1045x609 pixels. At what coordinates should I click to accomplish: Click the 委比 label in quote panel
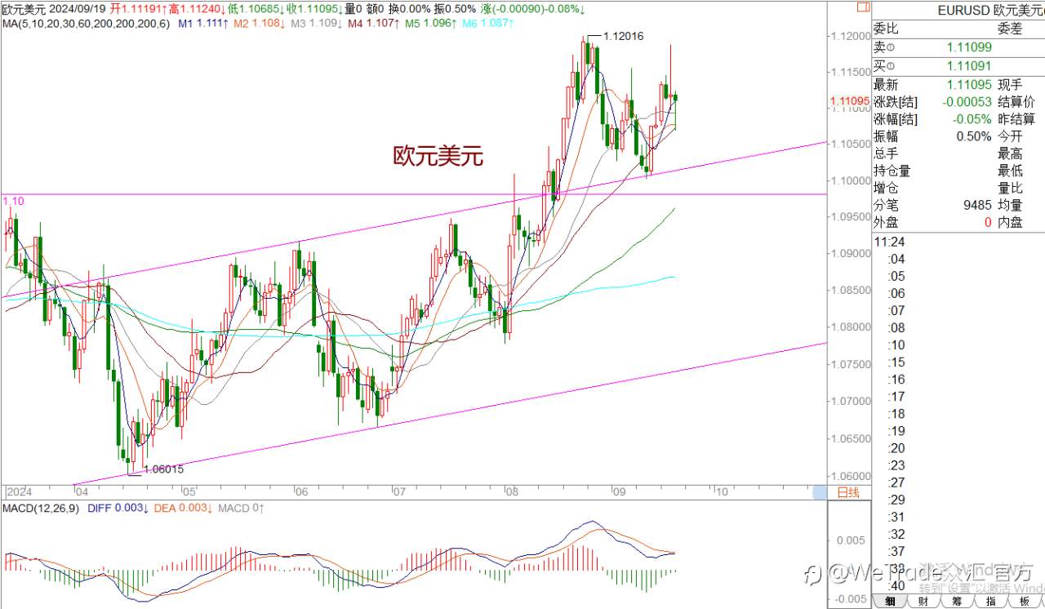coord(886,29)
